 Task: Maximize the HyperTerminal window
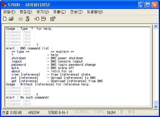[x=148, y=5]
